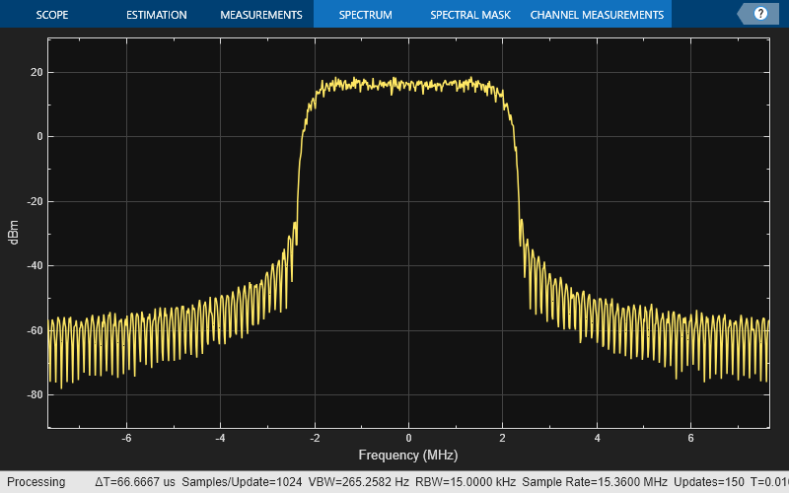Go to the Spectrum tab
Image resolution: width=789 pixels, height=493 pixels.
click(365, 15)
